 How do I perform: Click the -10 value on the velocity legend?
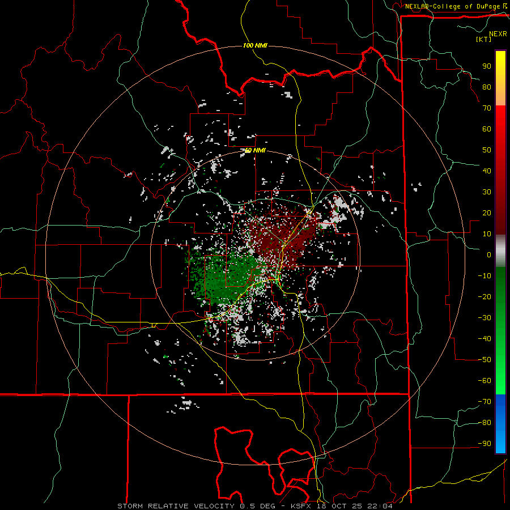484,276
